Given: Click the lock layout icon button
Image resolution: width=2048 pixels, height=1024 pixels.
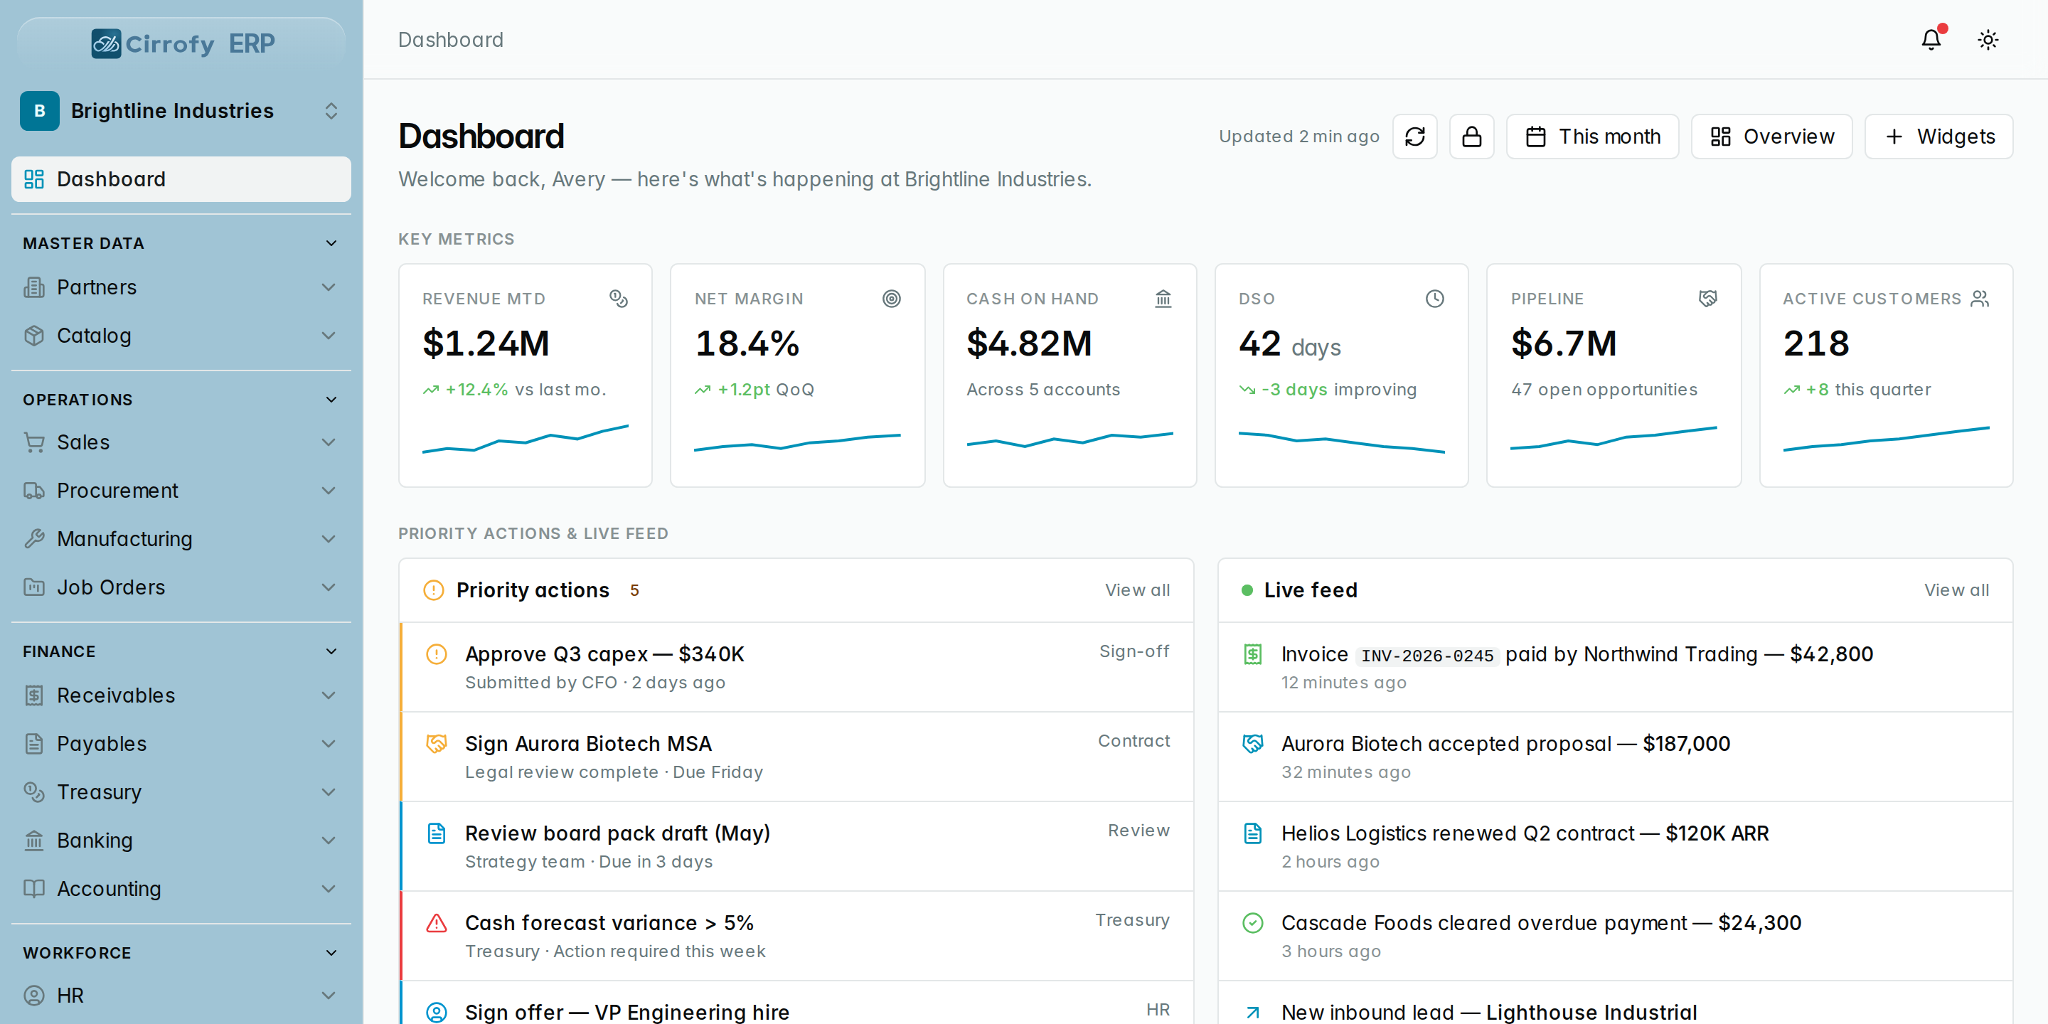Looking at the screenshot, I should [x=1471, y=137].
